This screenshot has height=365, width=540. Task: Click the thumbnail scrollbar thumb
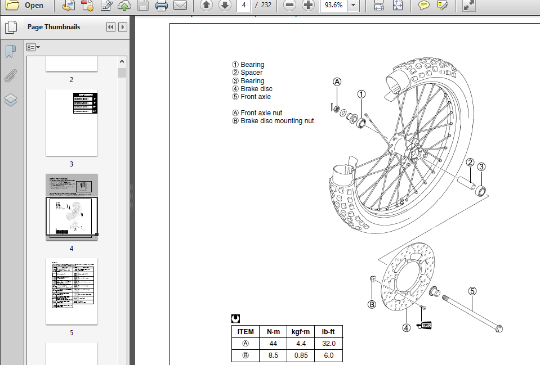click(x=122, y=73)
